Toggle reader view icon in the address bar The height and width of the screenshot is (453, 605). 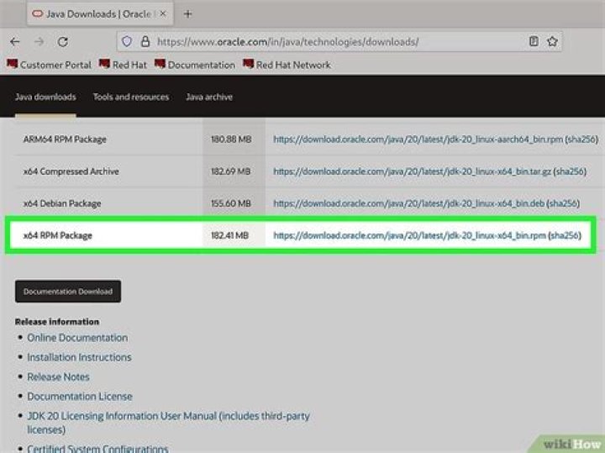point(534,41)
